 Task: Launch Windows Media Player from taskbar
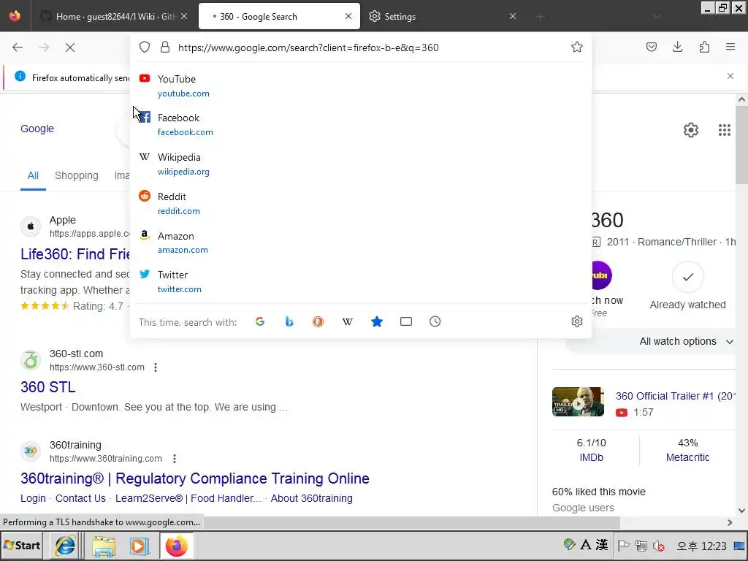(x=140, y=546)
